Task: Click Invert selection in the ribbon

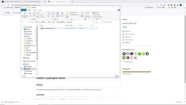Action: tap(97, 17)
